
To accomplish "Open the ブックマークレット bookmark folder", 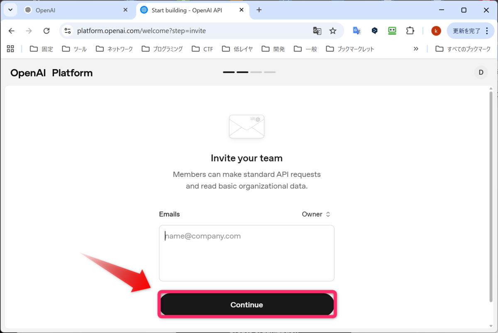I will [350, 49].
